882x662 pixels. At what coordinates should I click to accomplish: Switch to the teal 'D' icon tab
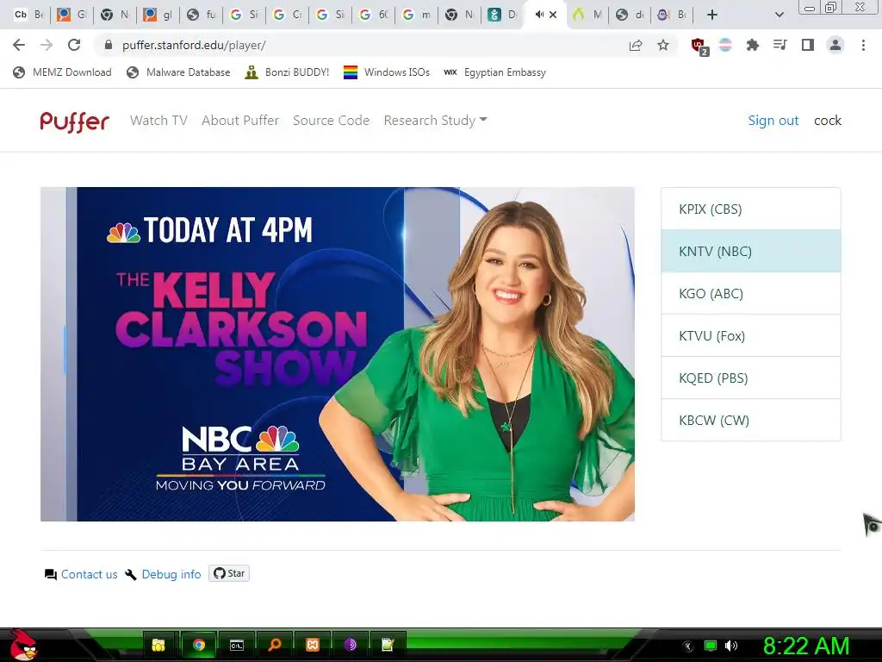(502, 15)
